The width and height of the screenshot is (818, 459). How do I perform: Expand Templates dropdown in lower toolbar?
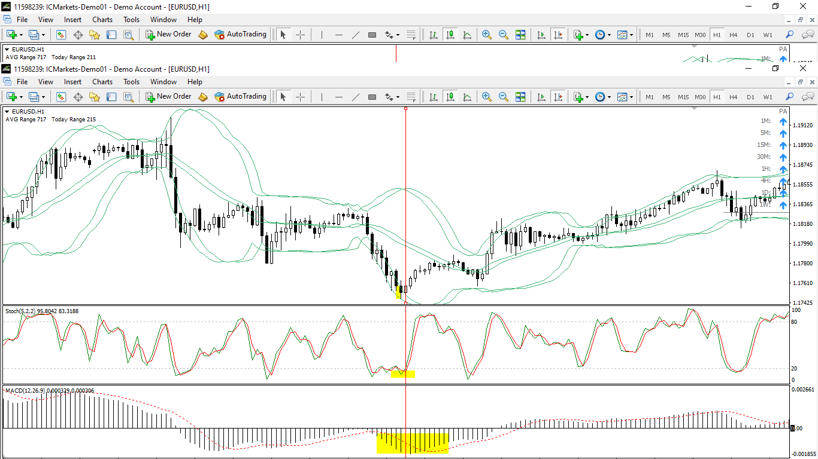(x=631, y=97)
